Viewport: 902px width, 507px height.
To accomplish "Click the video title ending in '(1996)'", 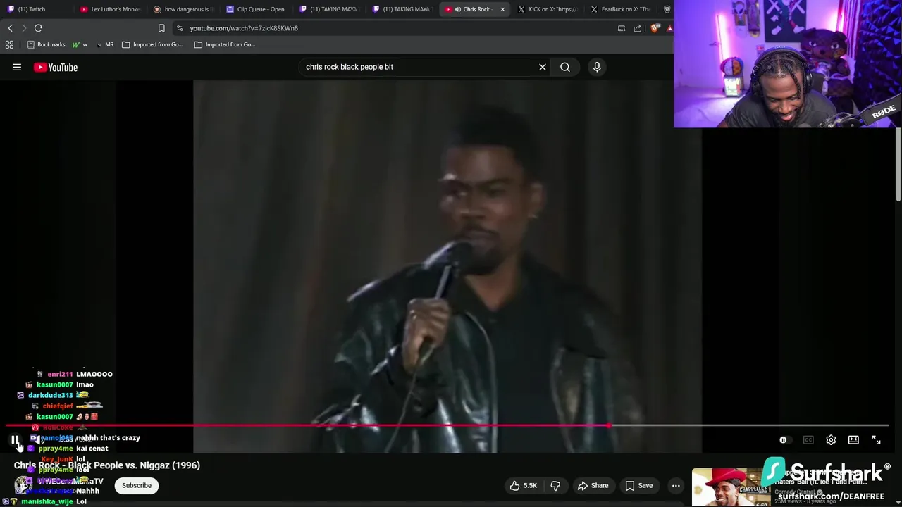I will pyautogui.click(x=107, y=465).
